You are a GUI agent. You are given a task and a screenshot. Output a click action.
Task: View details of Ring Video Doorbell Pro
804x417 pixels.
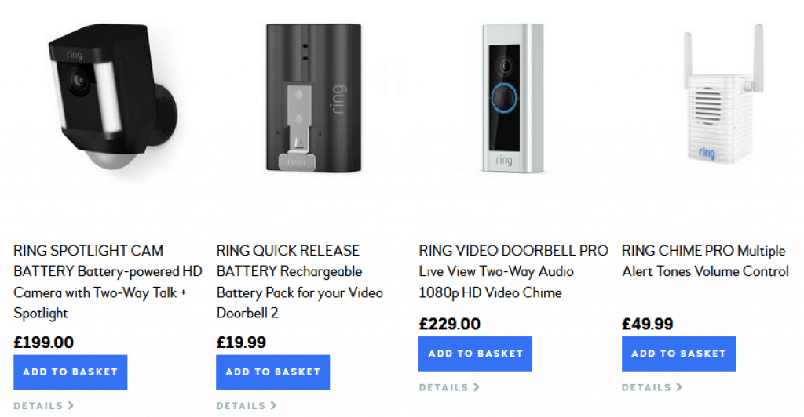(448, 387)
